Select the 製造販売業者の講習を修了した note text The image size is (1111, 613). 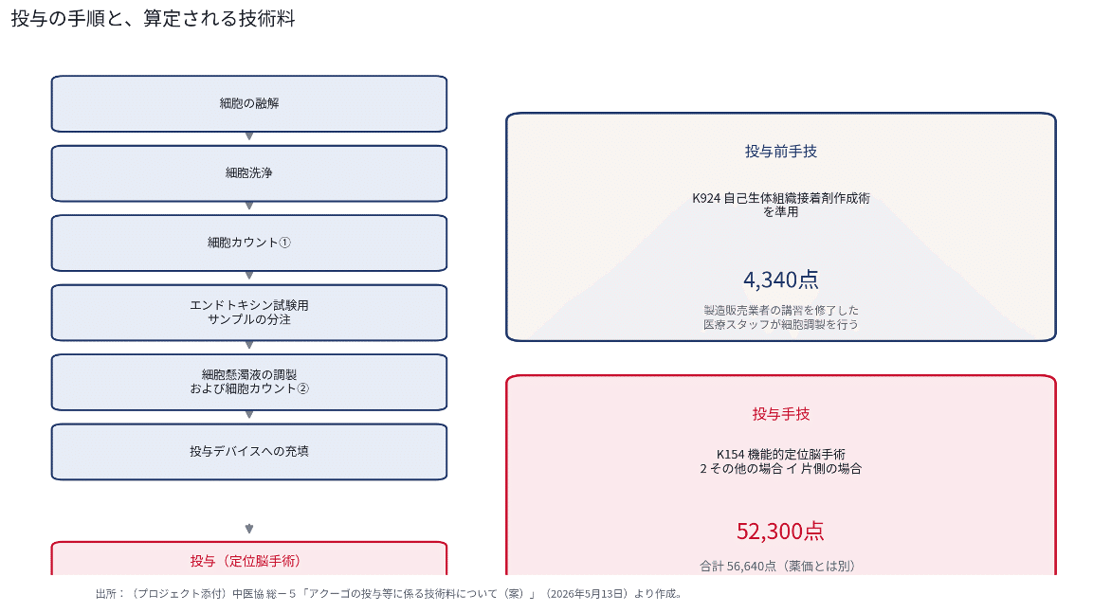click(781, 310)
